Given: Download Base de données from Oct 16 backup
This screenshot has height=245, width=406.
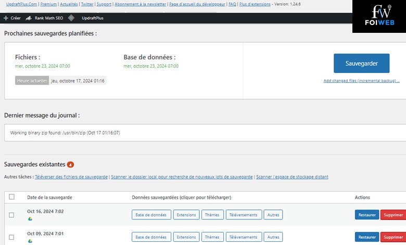Looking at the screenshot, I should click(151, 215).
